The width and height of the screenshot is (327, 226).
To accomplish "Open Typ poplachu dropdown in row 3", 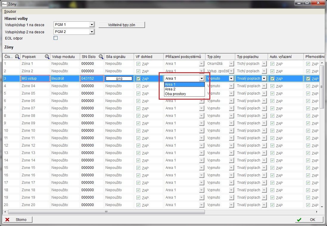I will click(264, 79).
